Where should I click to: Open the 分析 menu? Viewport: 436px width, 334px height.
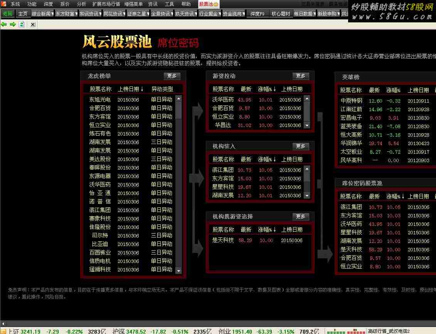(81, 4)
